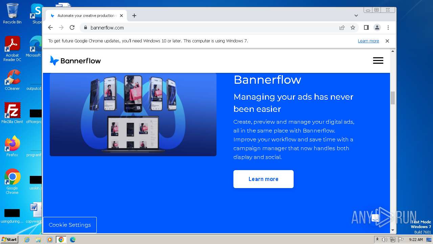Click the page scrollbar thumb
This screenshot has width=433, height=244.
click(393, 98)
